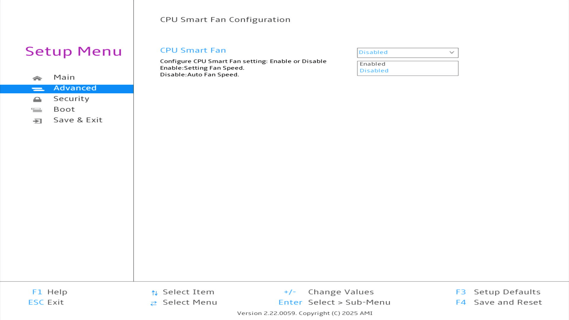This screenshot has width=569, height=320.
Task: Choose Enabled in the dropdown list
Action: coord(373,64)
